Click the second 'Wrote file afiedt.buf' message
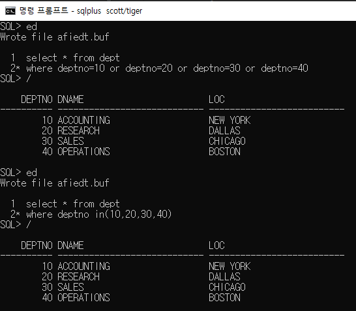This screenshot has height=311, width=356. [x=55, y=183]
